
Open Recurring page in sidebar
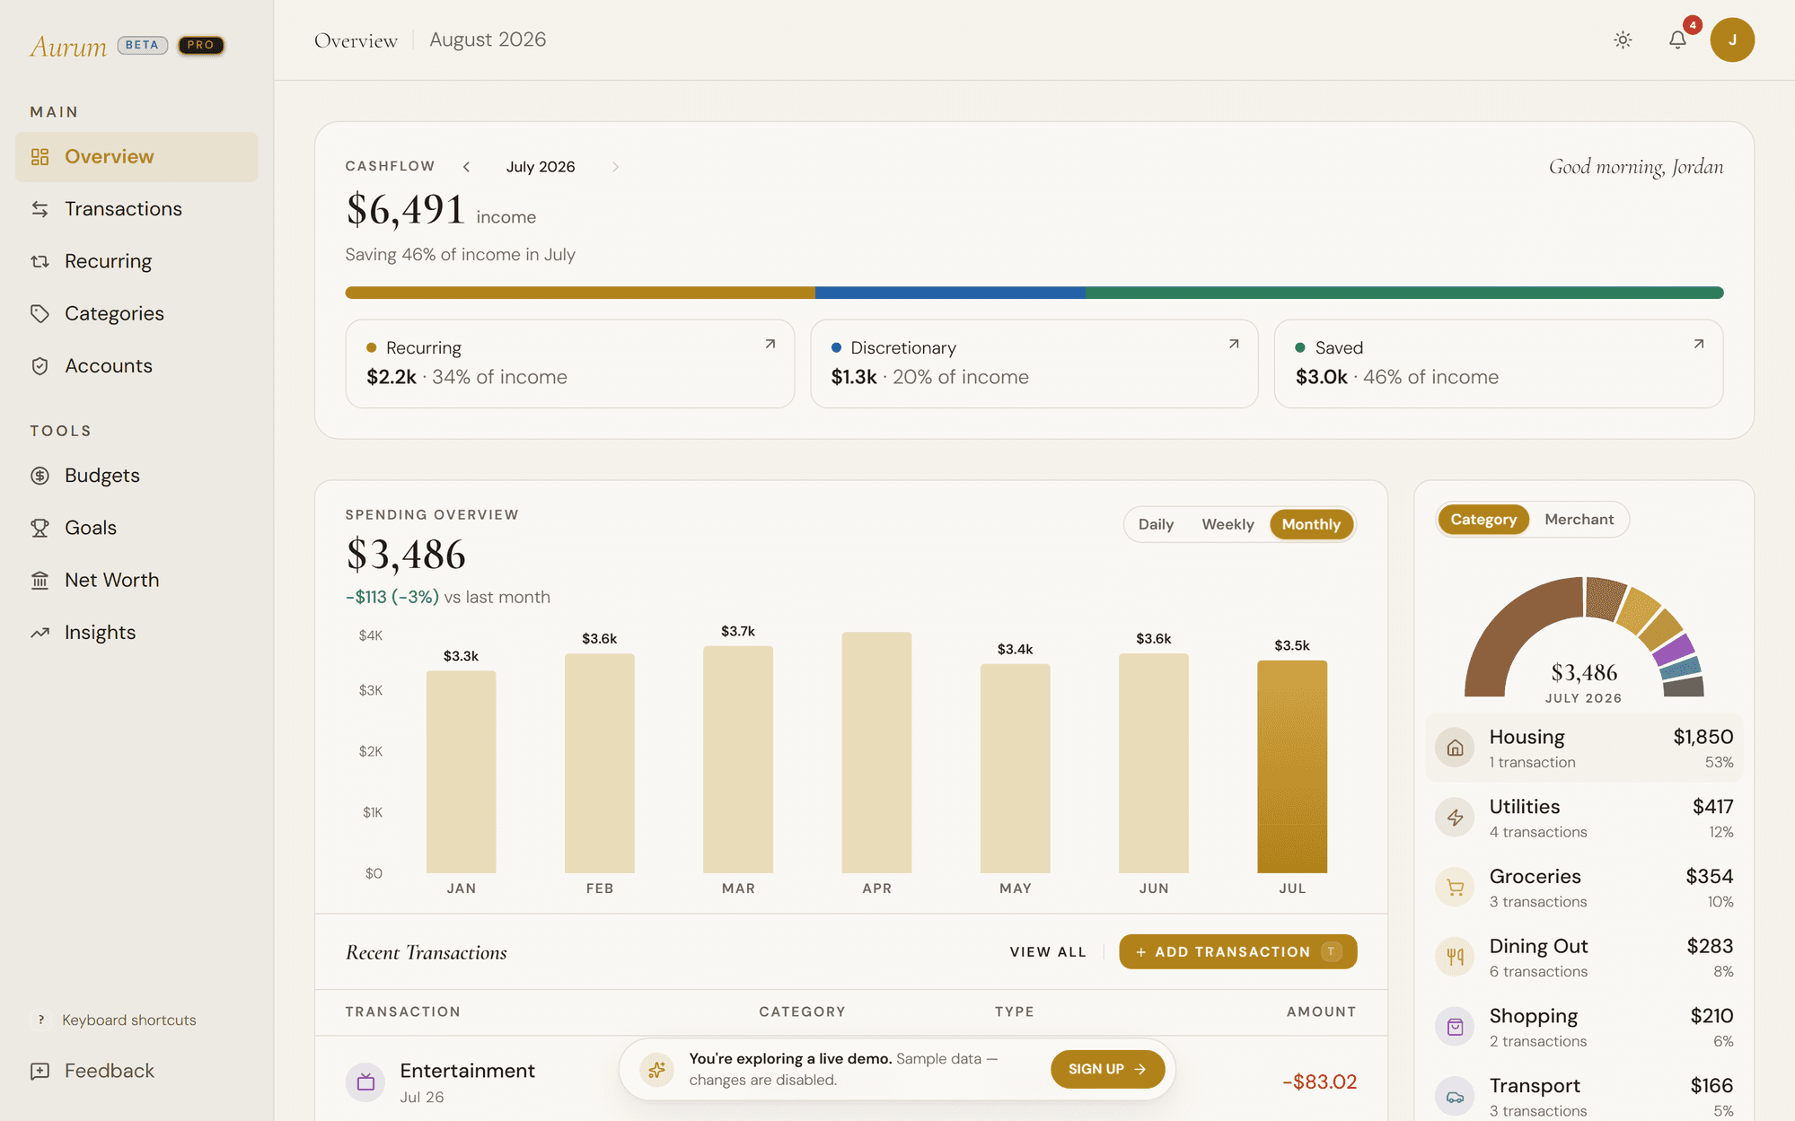tap(136, 261)
